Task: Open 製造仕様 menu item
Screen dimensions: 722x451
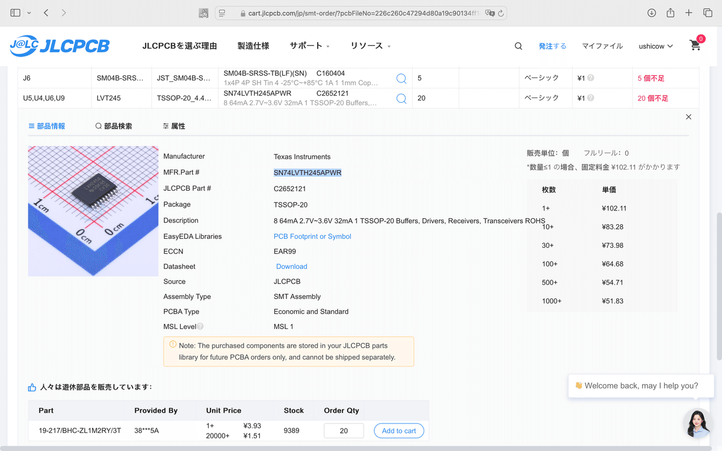Action: [253, 46]
